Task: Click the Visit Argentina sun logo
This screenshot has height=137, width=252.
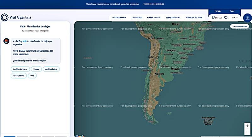Action: coord(4,17)
